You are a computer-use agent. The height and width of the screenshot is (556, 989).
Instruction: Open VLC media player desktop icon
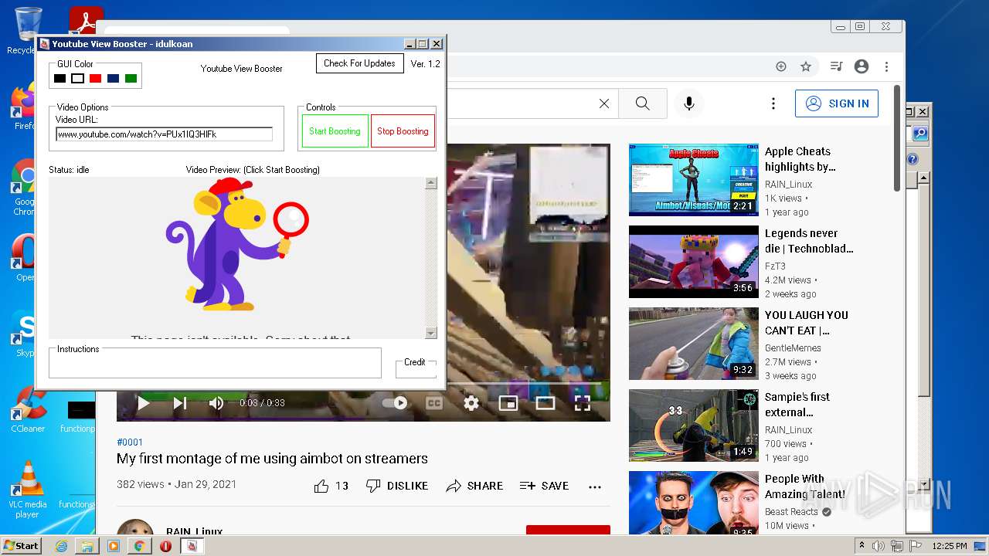28,490
